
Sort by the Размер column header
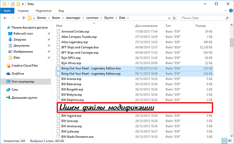(x=200, y=26)
